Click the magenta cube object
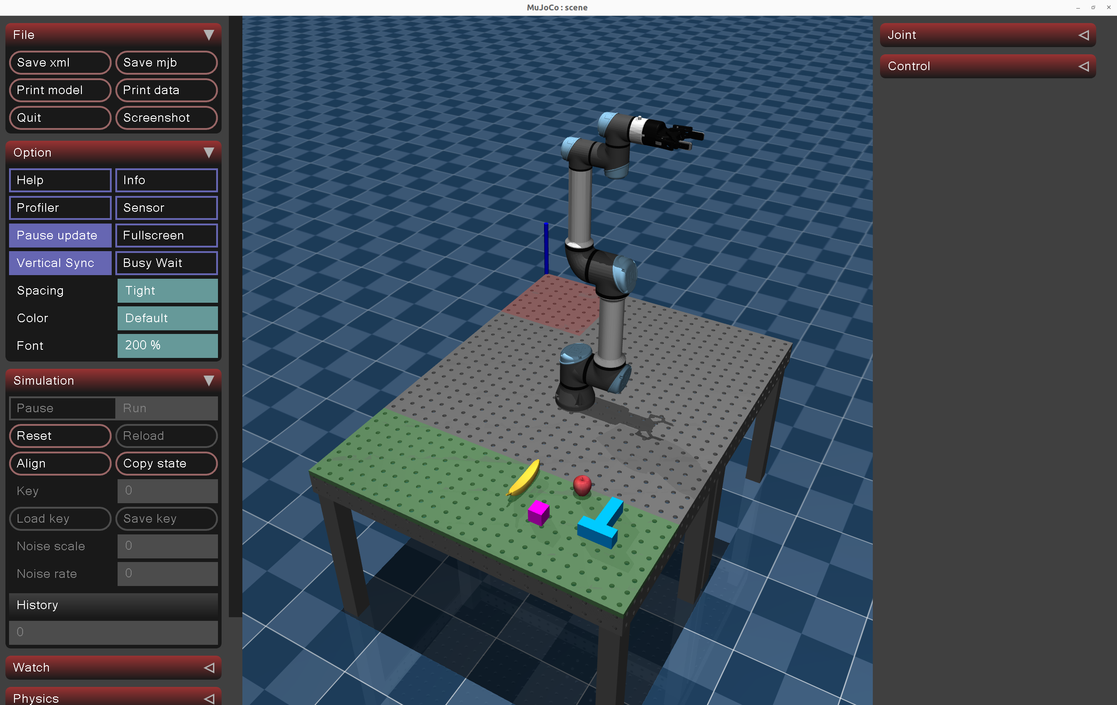The height and width of the screenshot is (705, 1117). [538, 512]
